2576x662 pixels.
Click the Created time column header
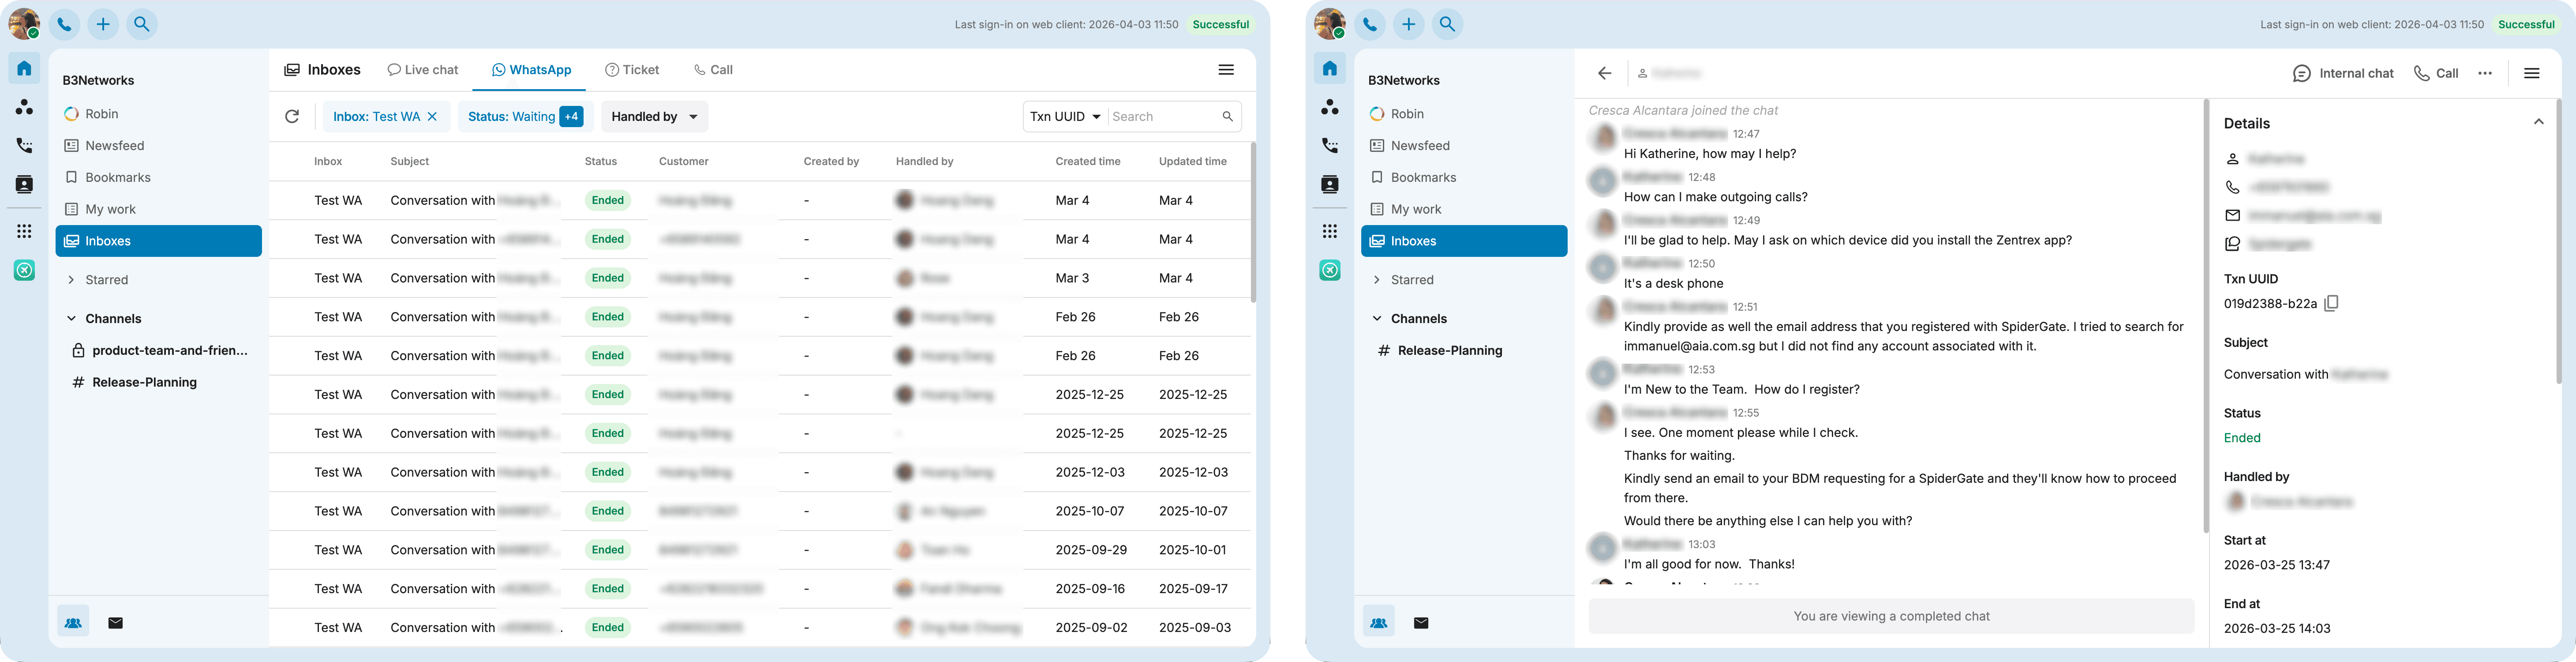1088,162
